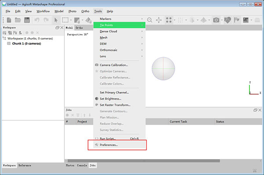Click the Open project folder icon
Image resolution: width=264 pixels, height=175 pixels.
tap(18, 20)
